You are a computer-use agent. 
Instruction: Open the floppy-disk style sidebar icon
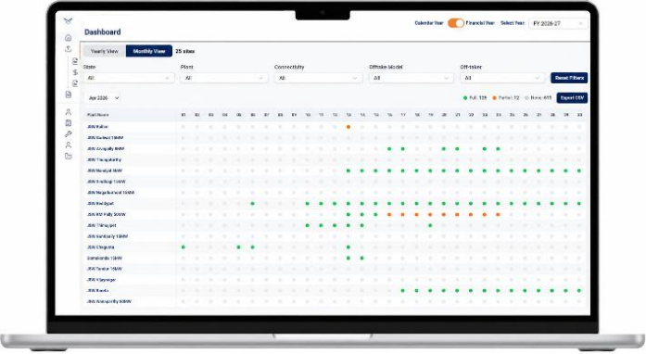[69, 123]
